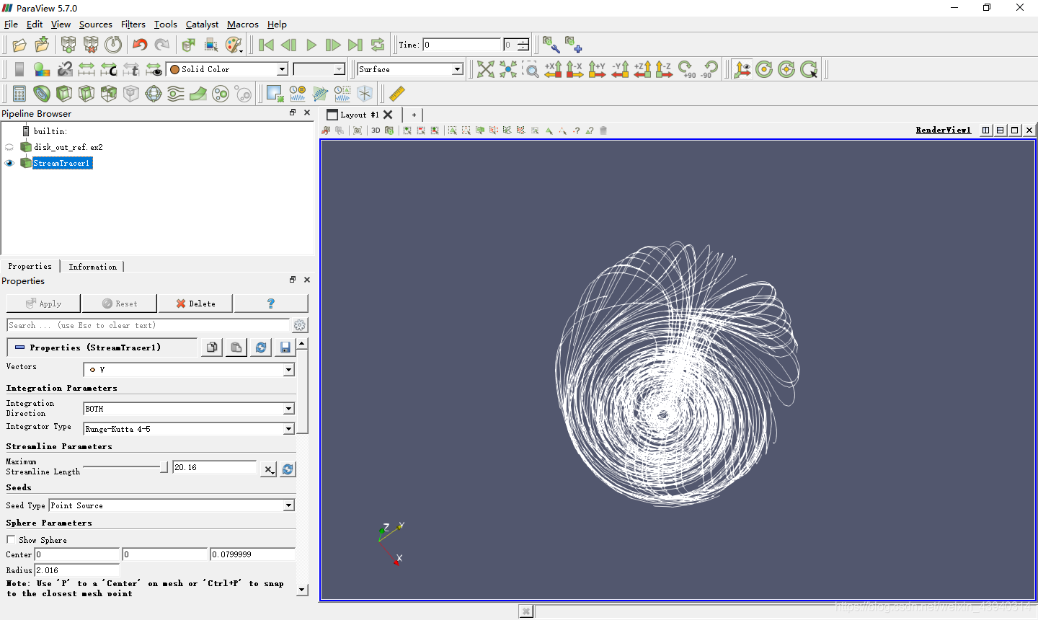Image resolution: width=1038 pixels, height=620 pixels.
Task: Open the Macros menu
Action: click(x=243, y=25)
